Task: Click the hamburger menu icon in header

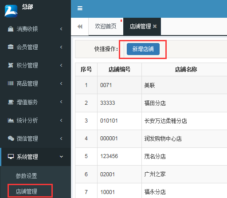Action: [80, 8]
